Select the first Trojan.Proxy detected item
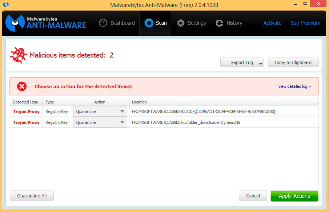The width and height of the screenshot is (329, 212). (26, 111)
